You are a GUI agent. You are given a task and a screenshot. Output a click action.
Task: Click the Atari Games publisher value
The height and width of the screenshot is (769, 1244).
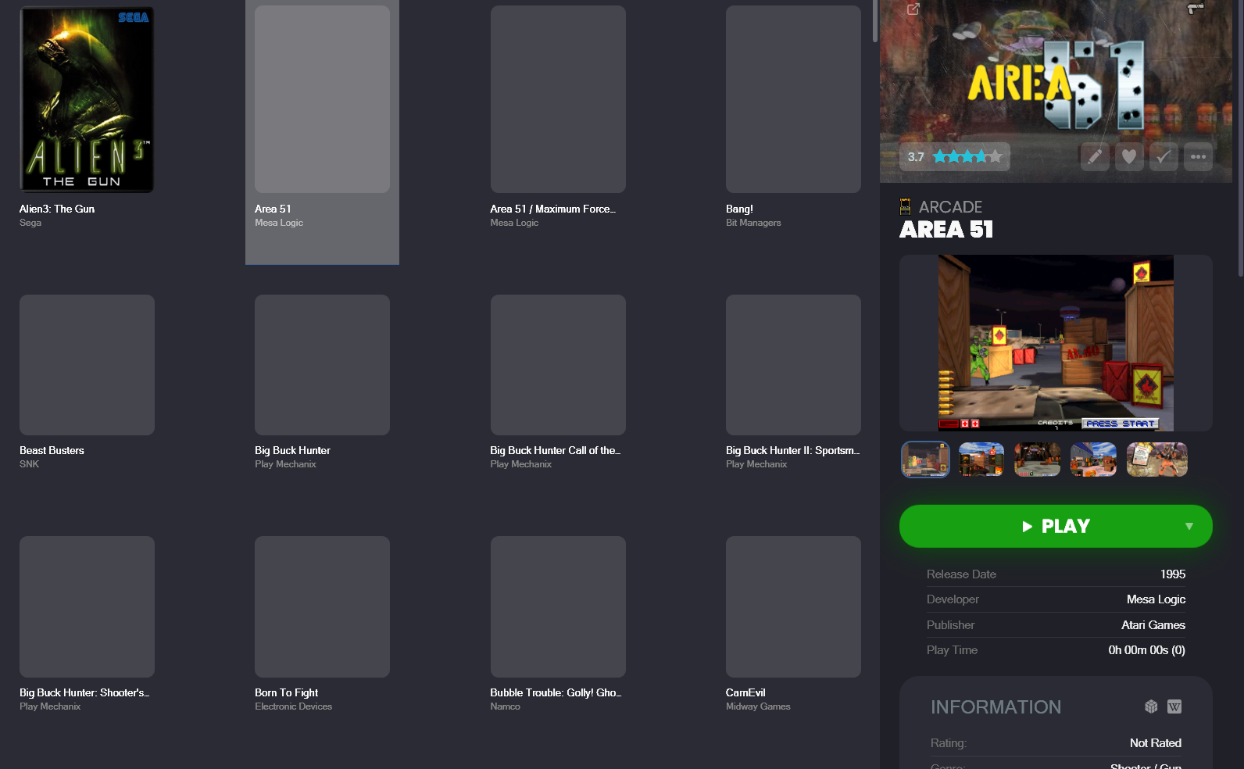(1153, 625)
